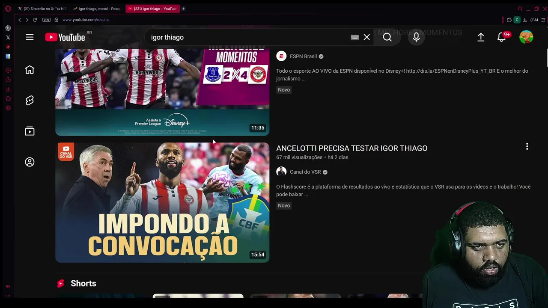This screenshot has width=548, height=308.
Task: Open the sidebar history clock icon
Action: (x=8, y=80)
